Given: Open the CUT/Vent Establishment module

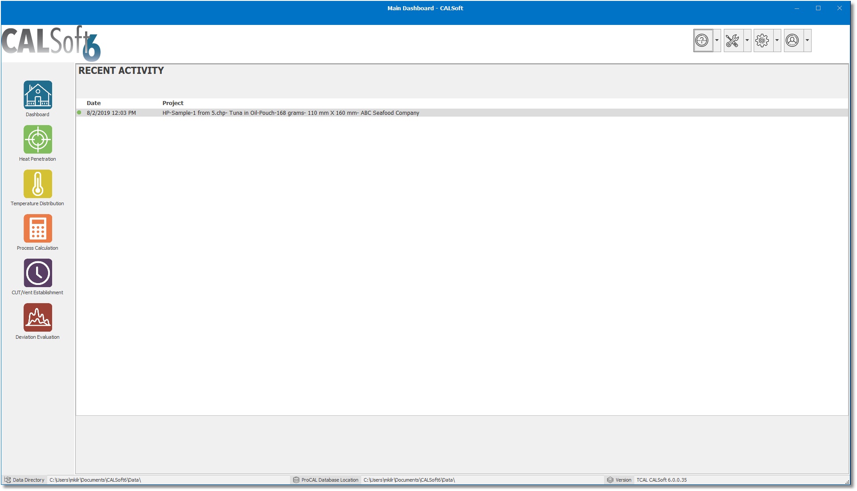Looking at the screenshot, I should [37, 273].
